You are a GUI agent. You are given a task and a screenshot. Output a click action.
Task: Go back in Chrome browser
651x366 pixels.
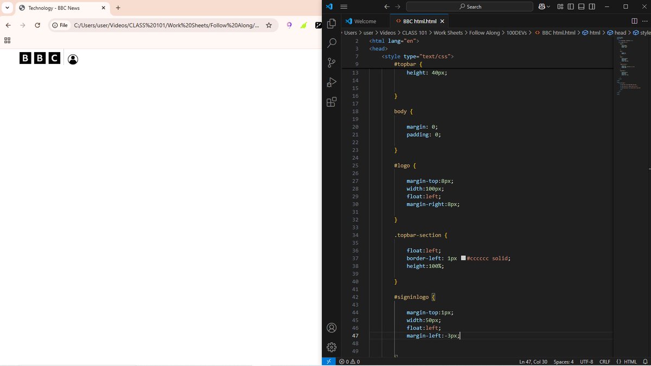pos(8,25)
